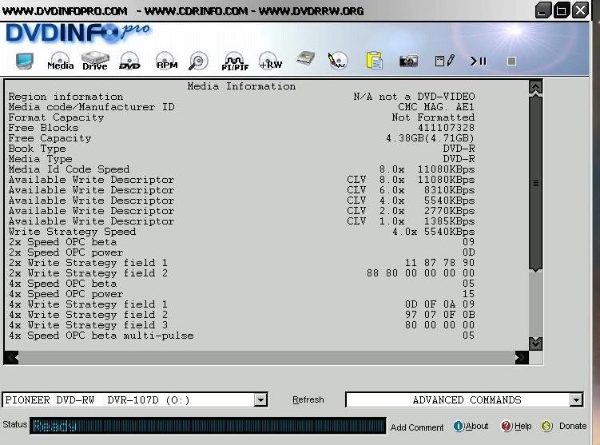
Task: Click the 'Media Id Code Speed' row
Action: 241,169
